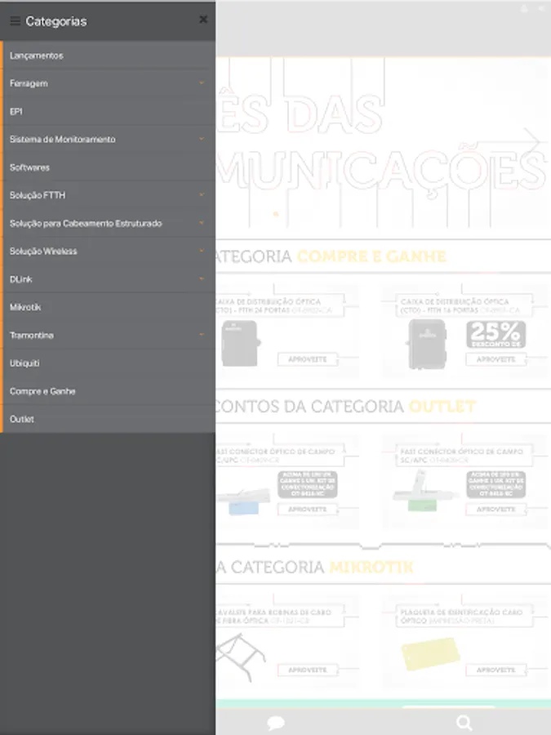Open the 24 portas CTO box image
Viewport: 551px width, 735px height.
(x=240, y=344)
